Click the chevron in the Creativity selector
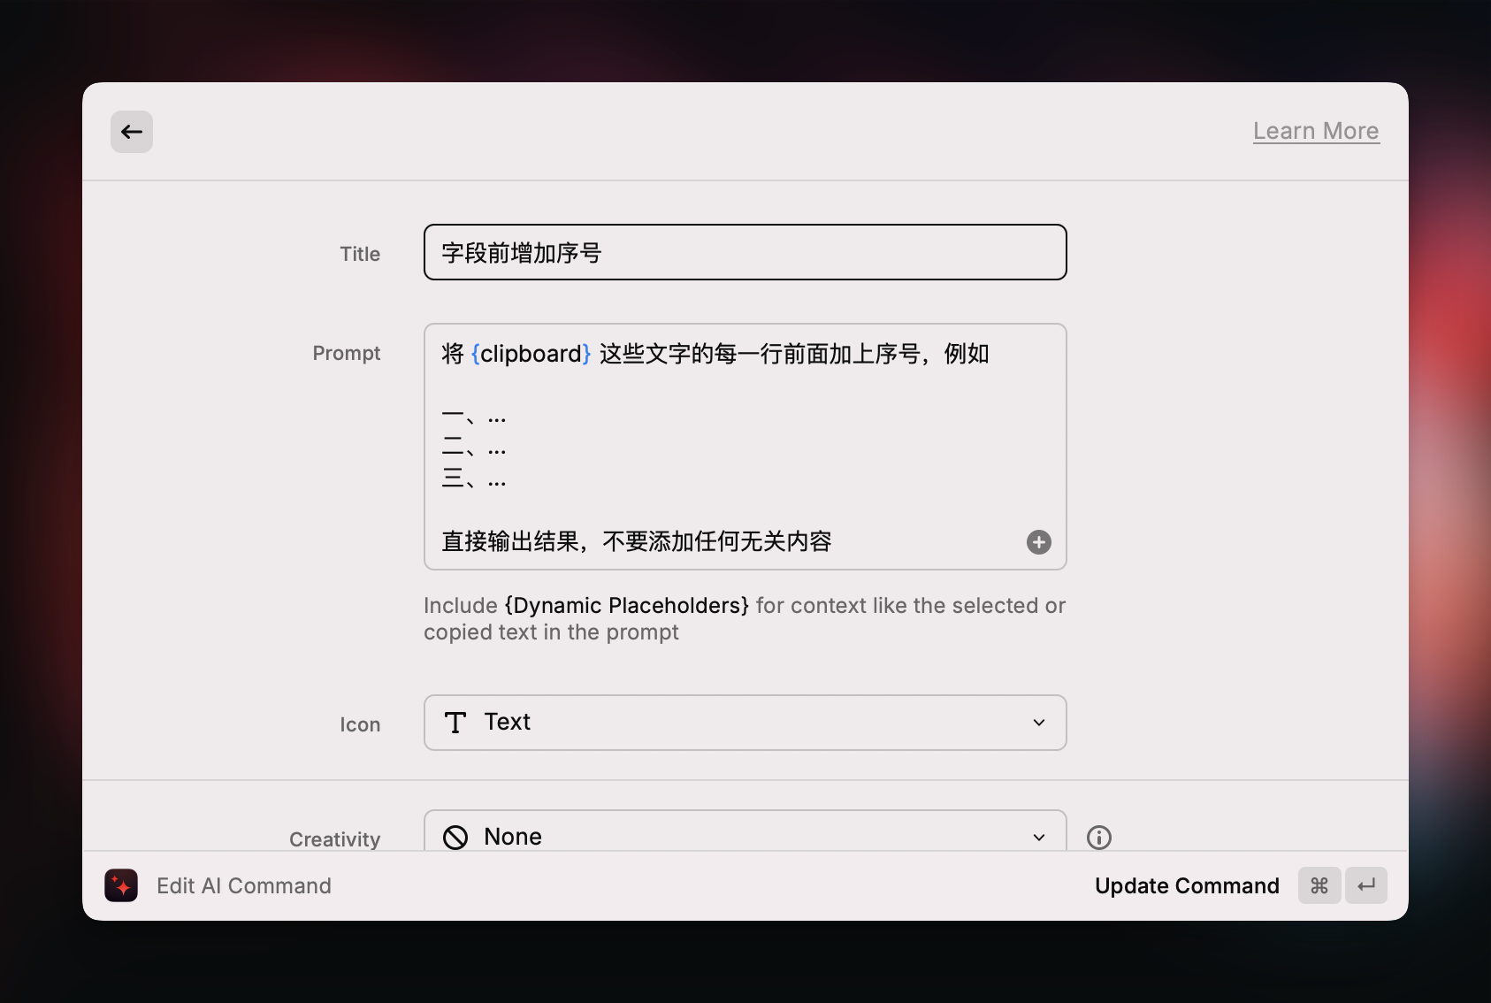 coord(1038,837)
